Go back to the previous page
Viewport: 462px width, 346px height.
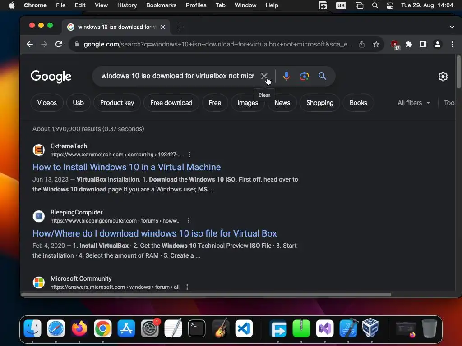coord(30,44)
